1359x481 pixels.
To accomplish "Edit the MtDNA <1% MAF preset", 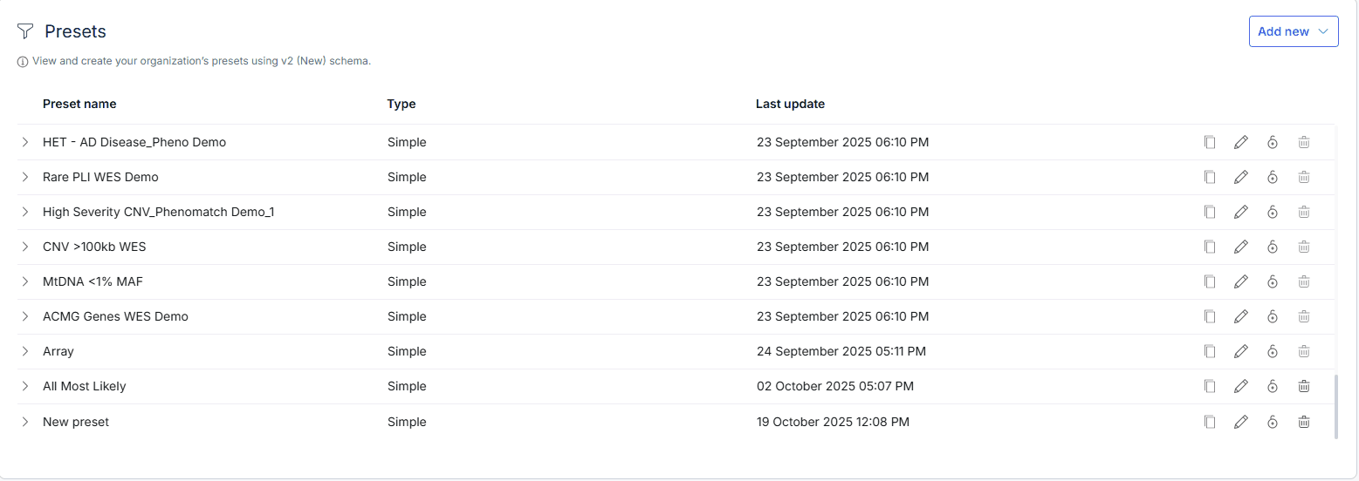I will tap(1240, 281).
